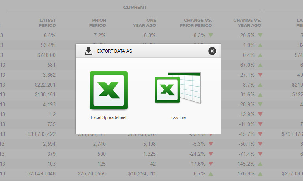This screenshot has height=181, width=303.
Task: Click the $10,294,311 one year ago value
Action: coord(142,173)
